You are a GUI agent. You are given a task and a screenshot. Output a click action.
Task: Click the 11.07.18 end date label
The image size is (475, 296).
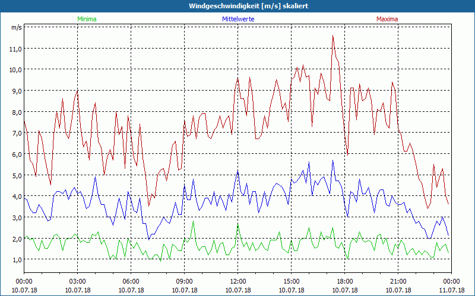[452, 290]
